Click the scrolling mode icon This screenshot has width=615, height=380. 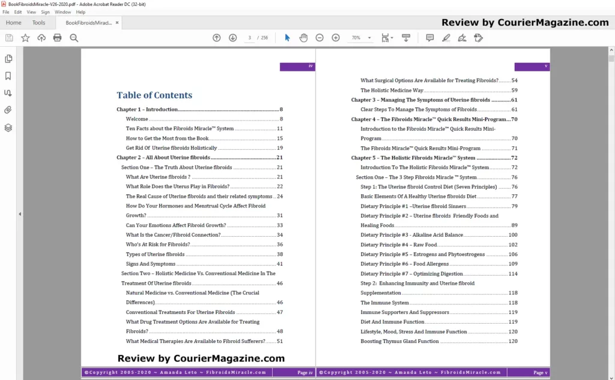406,38
